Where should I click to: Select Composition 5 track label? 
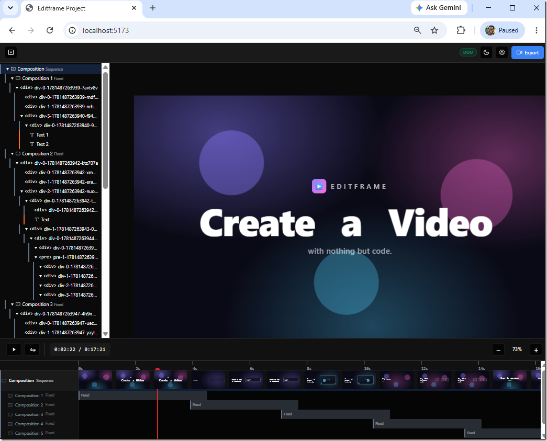29,433
